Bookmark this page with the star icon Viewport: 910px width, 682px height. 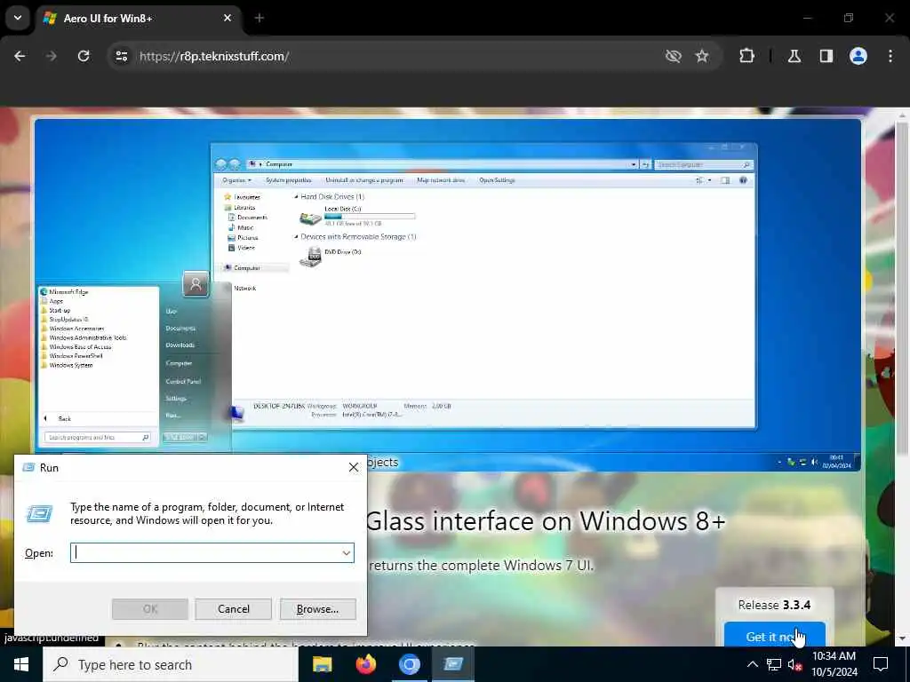pyautogui.click(x=702, y=56)
